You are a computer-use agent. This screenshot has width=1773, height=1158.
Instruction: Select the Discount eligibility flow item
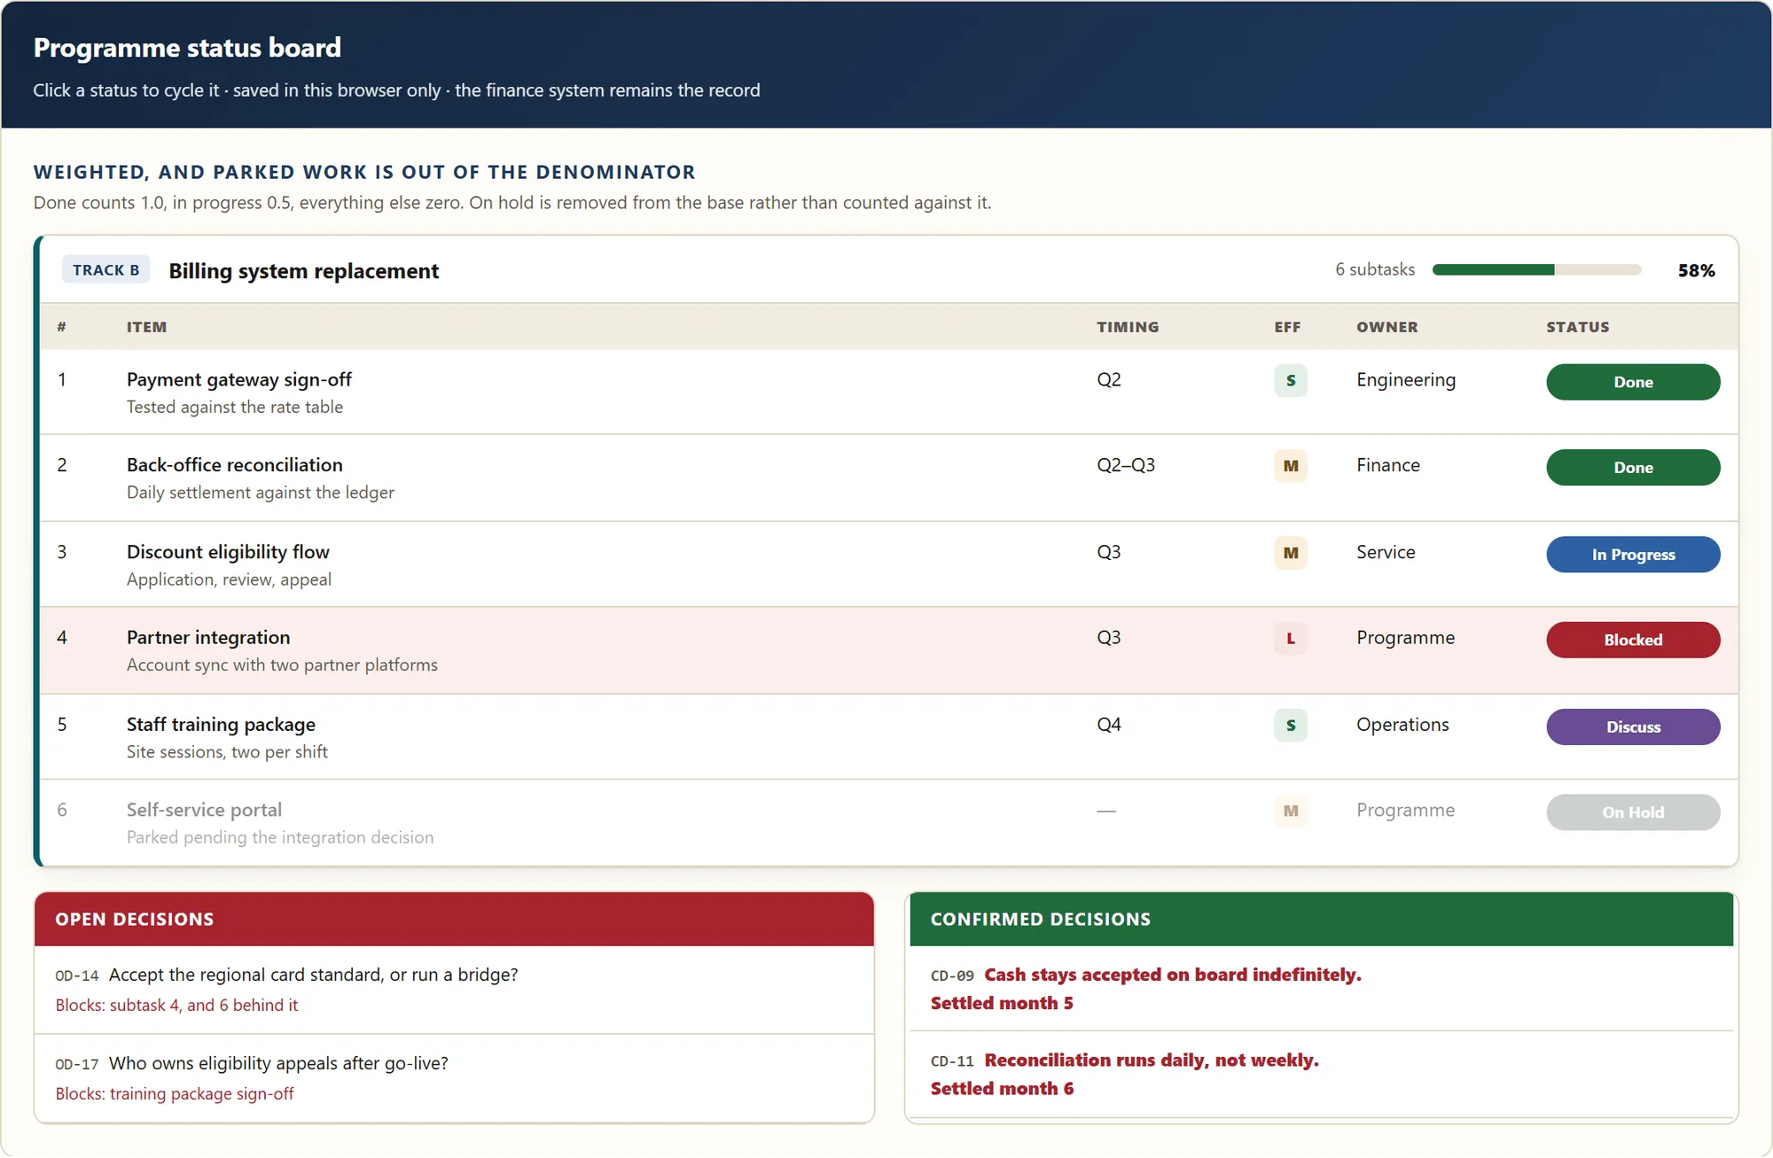[228, 552]
